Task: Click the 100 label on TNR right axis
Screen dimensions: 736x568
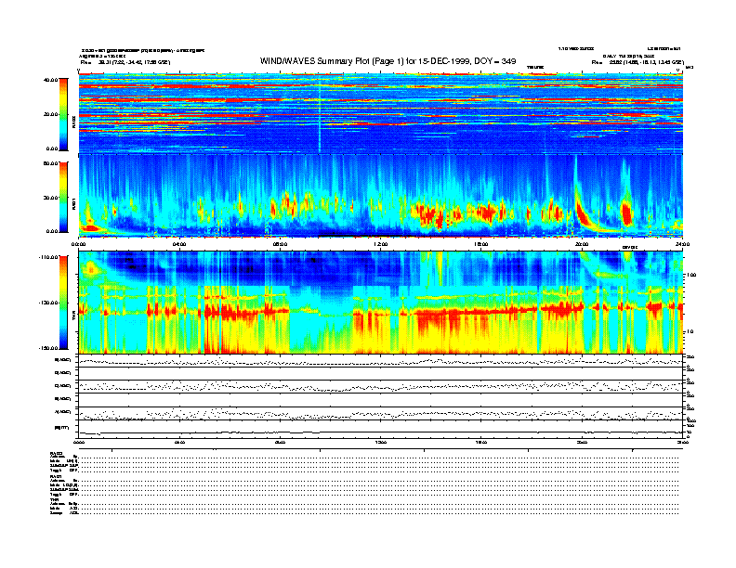Action: pyautogui.click(x=691, y=275)
